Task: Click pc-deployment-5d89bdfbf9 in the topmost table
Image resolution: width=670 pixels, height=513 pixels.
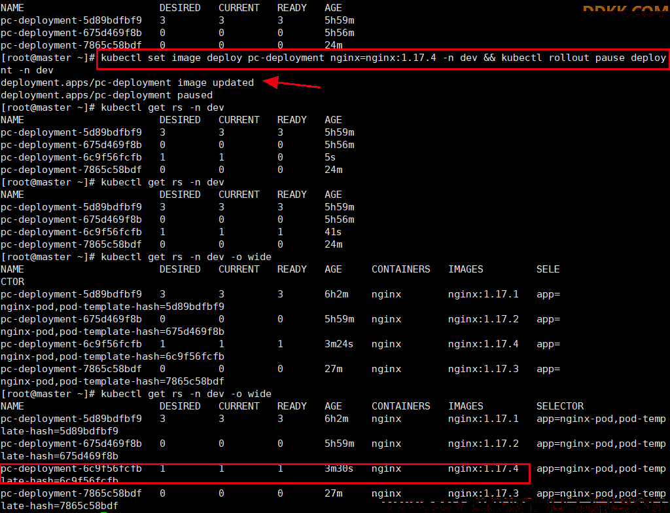Action: coord(71,20)
